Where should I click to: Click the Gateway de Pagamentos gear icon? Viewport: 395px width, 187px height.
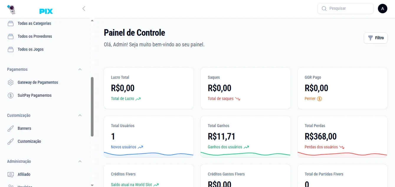pos(11,82)
